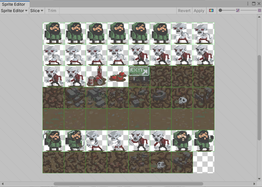The height and width of the screenshot is (187, 262).
Task: Expand the Slice dropdown menu
Action: (37, 11)
